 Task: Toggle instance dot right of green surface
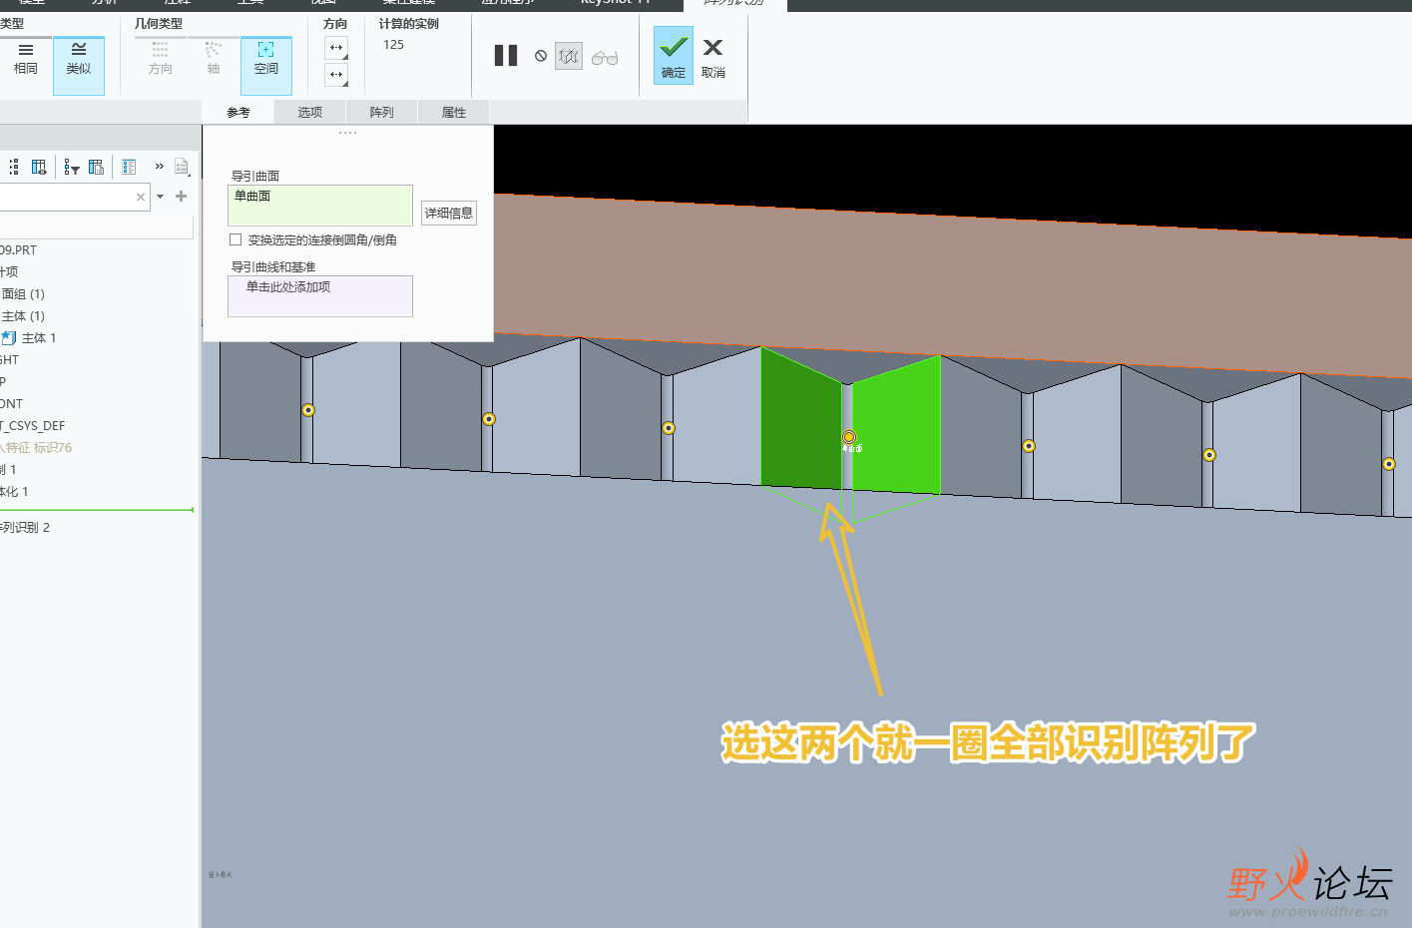[x=1029, y=446]
